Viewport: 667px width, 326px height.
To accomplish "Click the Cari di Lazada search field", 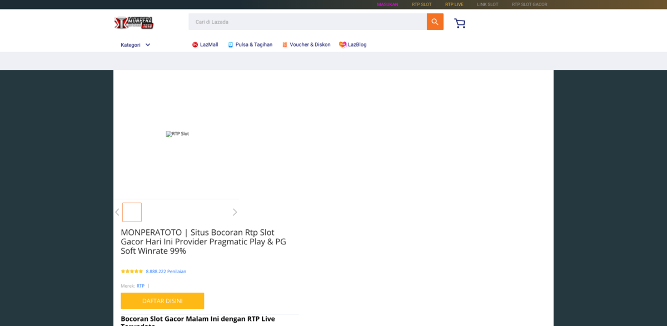I will [x=307, y=22].
